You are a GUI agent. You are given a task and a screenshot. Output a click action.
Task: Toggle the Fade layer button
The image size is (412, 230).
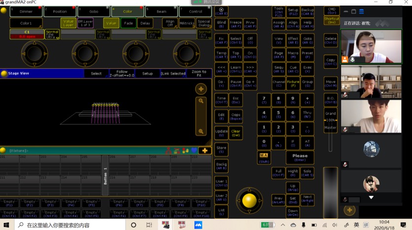coord(129,23)
